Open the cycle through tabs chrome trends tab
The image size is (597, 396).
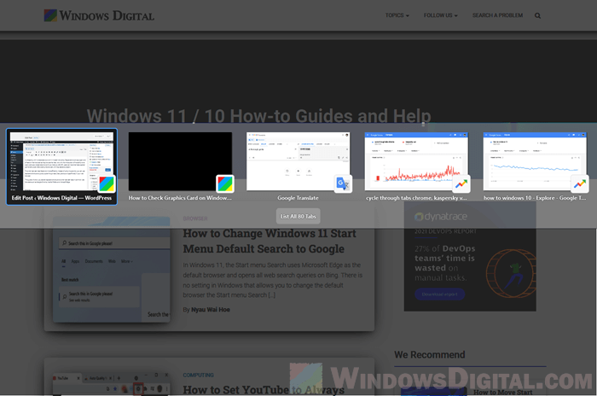(x=416, y=161)
